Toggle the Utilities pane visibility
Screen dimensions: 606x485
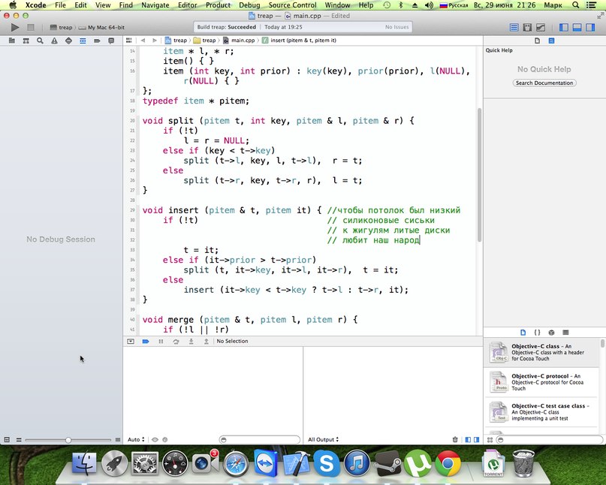click(x=590, y=28)
